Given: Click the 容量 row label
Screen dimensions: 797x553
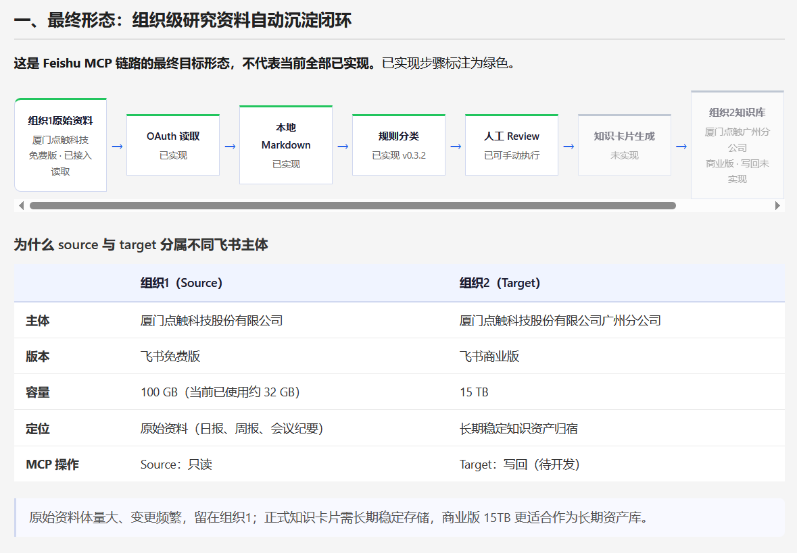Looking at the screenshot, I should 38,392.
